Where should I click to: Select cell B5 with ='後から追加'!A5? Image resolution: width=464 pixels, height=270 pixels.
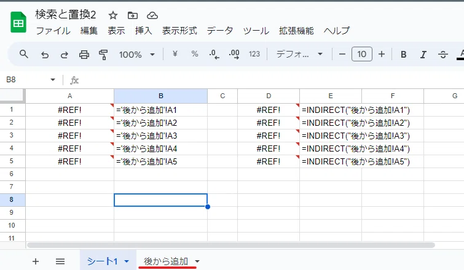click(x=160, y=161)
